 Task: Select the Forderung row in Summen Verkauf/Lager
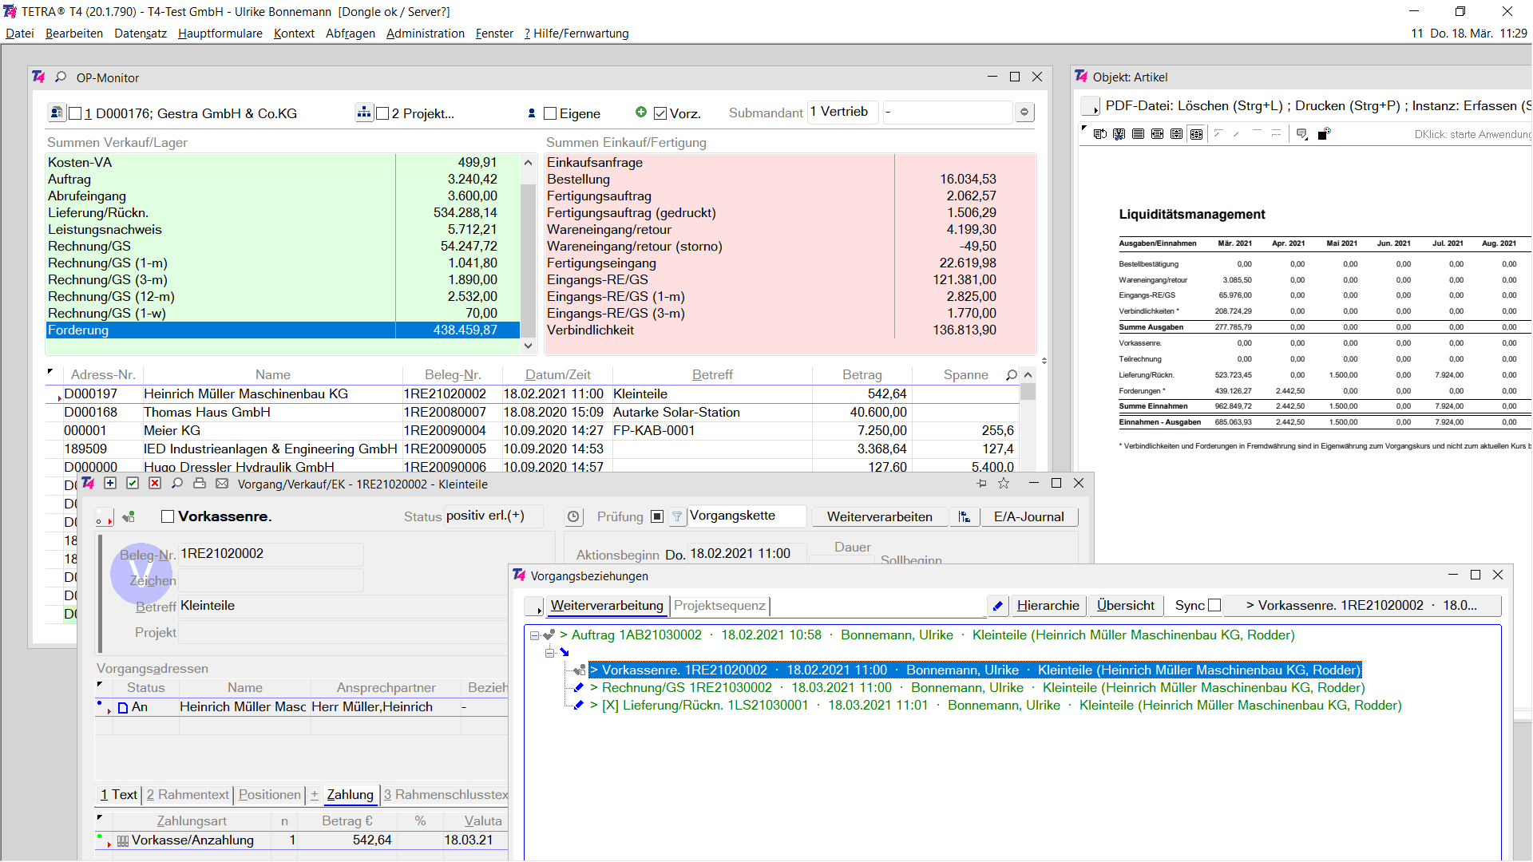pos(283,330)
